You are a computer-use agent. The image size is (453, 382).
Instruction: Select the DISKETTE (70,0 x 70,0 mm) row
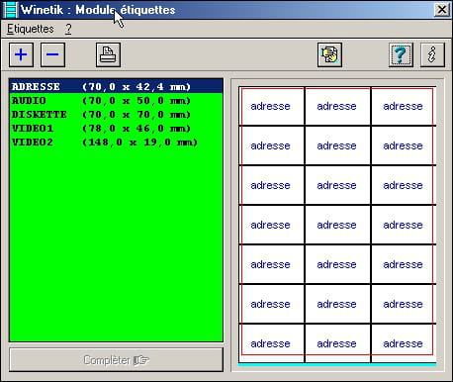116,115
